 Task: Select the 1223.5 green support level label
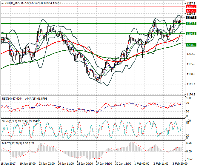[191, 24]
